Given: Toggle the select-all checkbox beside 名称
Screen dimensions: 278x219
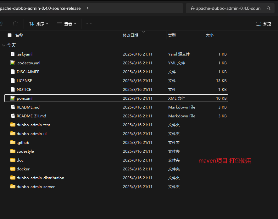Looking at the screenshot, I should pyautogui.click(x=9, y=35).
